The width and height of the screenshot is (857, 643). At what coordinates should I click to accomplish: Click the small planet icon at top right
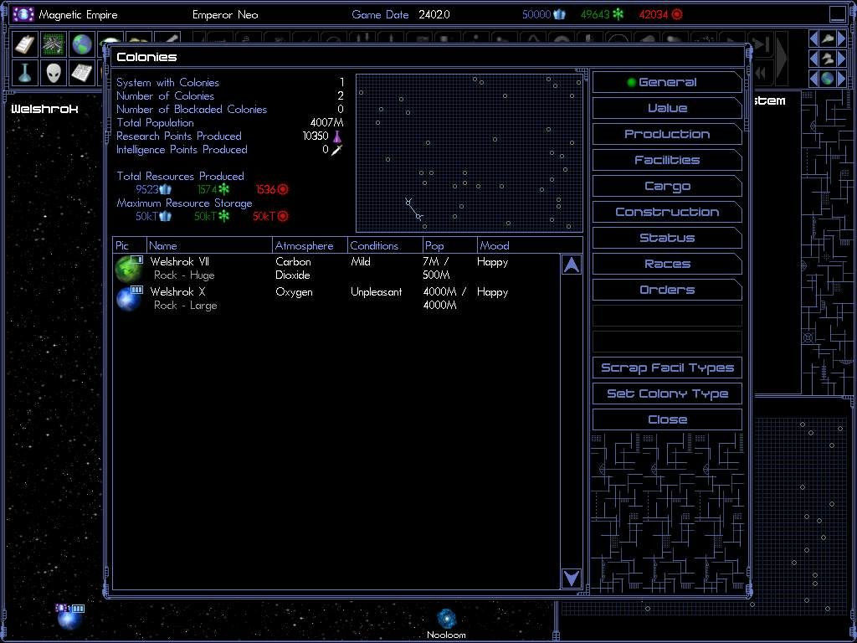pos(828,78)
